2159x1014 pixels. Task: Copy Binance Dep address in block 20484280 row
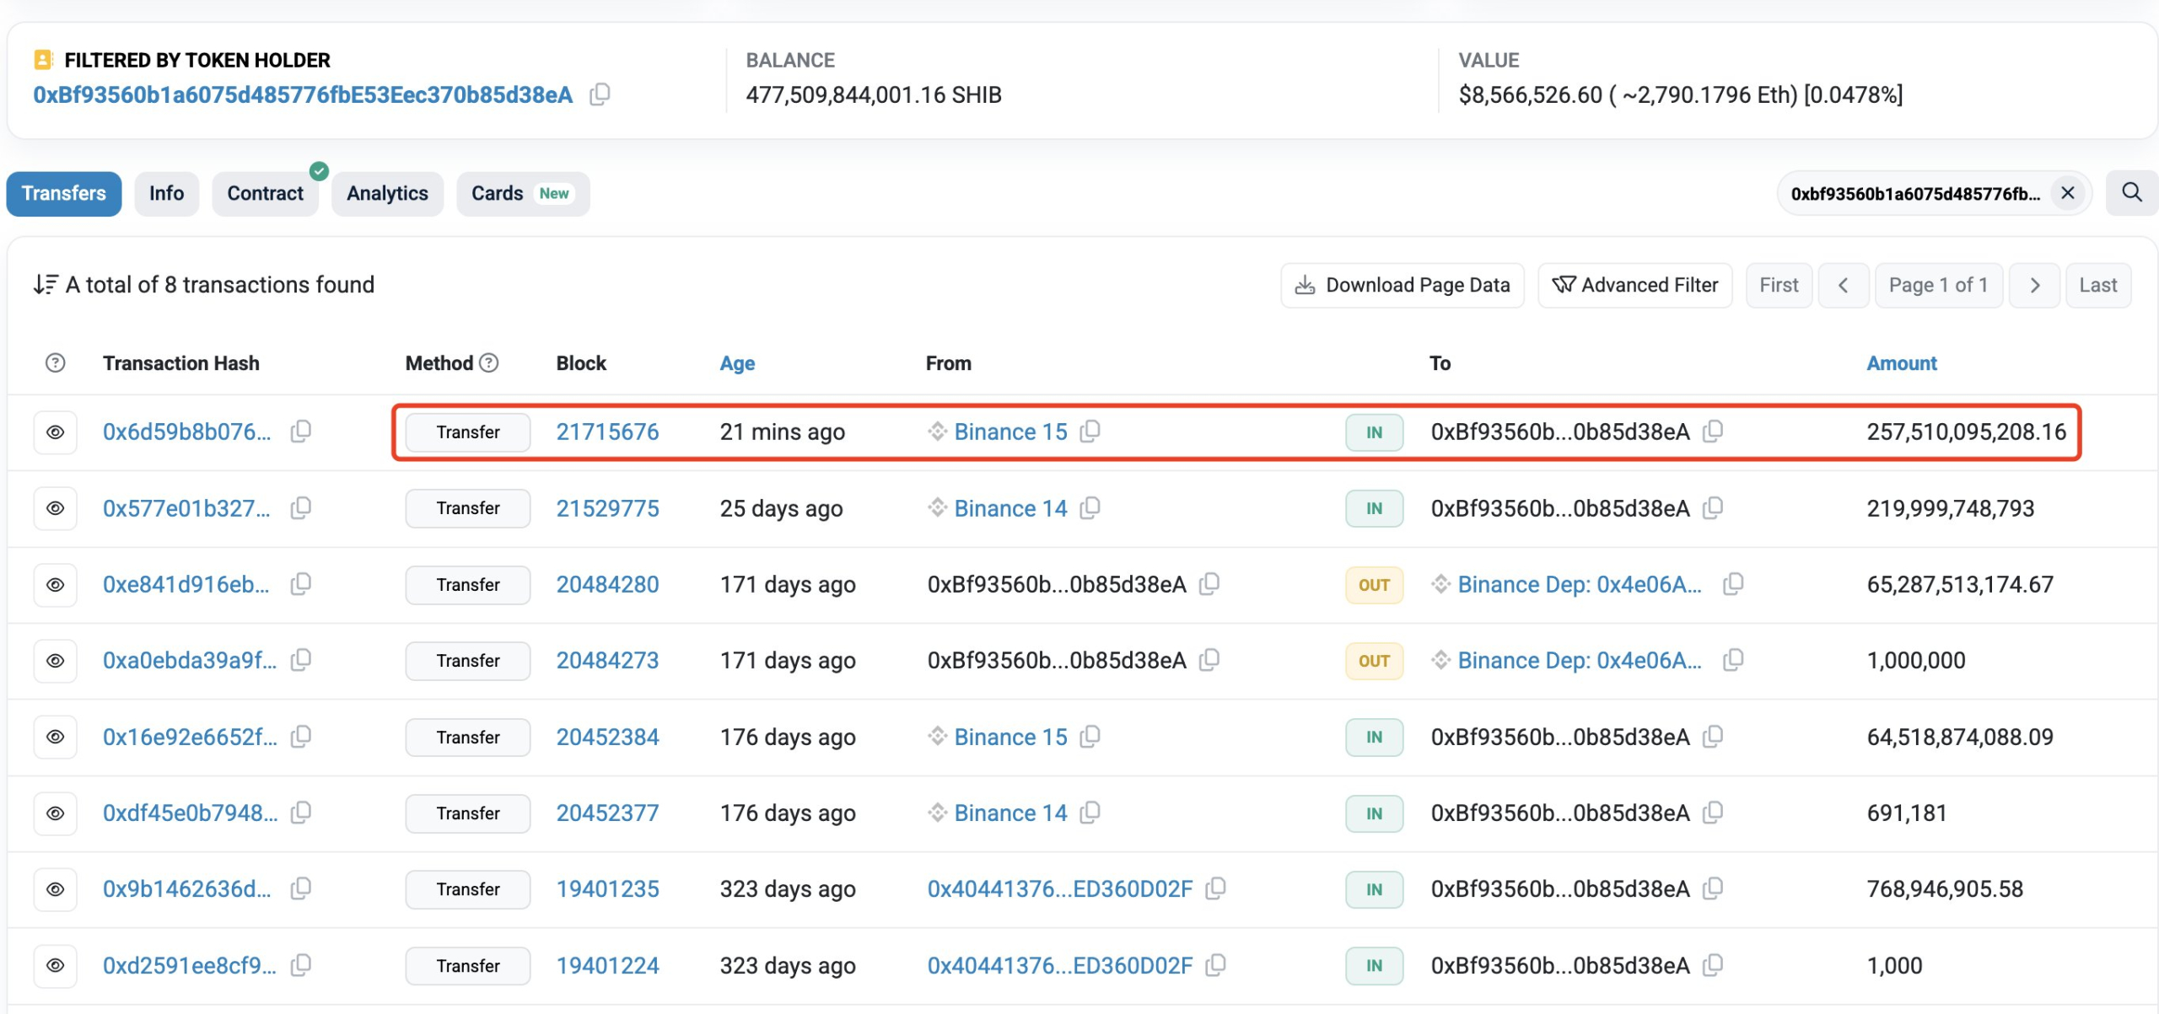point(1733,584)
